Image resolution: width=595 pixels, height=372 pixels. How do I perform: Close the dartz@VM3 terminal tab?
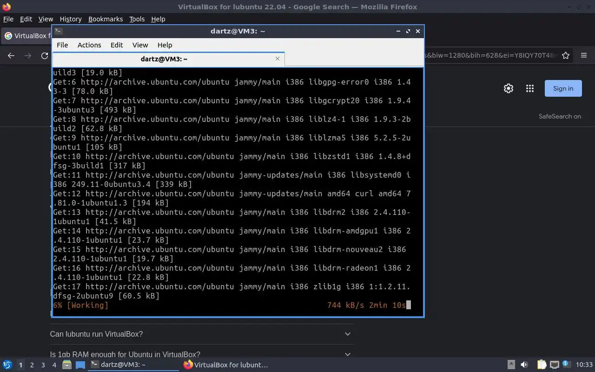tap(278, 59)
